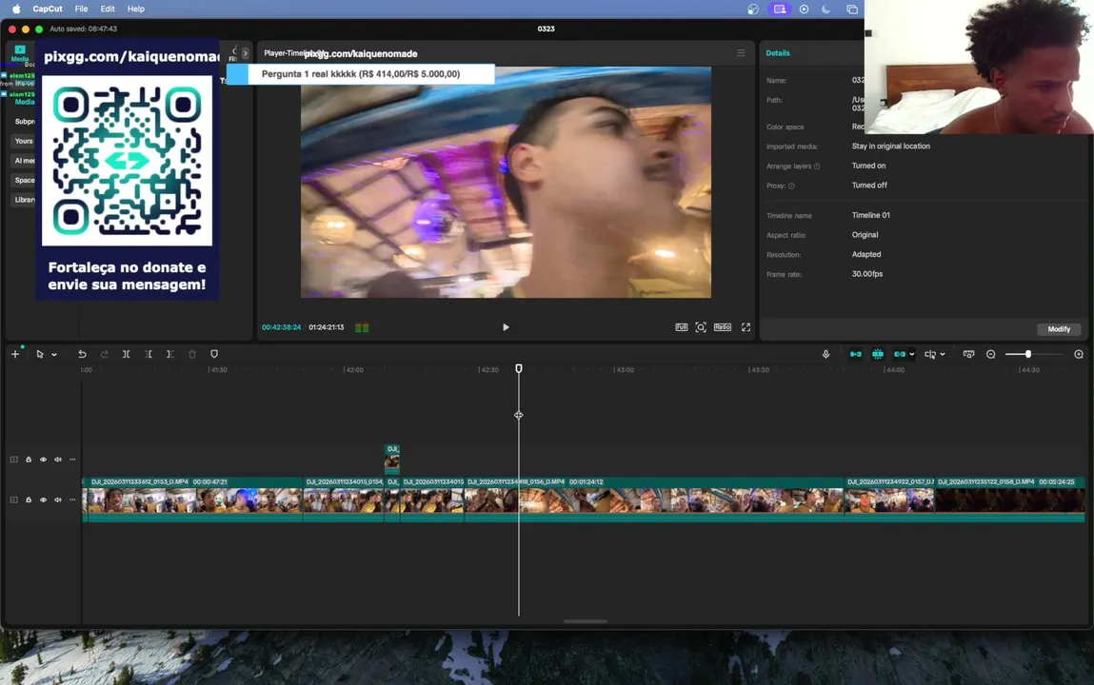This screenshot has width=1094, height=685.
Task: Redo the last undone edit
Action: tap(105, 354)
